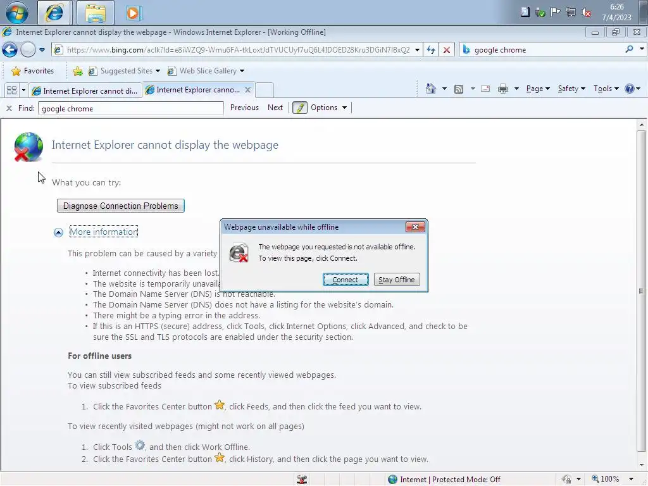The width and height of the screenshot is (648, 486).
Task: Toggle highlight all matches pencil icon
Action: 299,108
